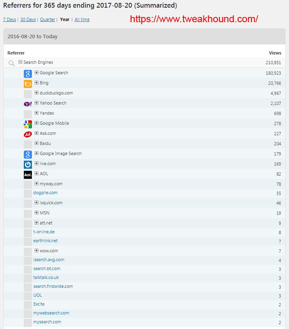Expand the att.net row

(36, 222)
